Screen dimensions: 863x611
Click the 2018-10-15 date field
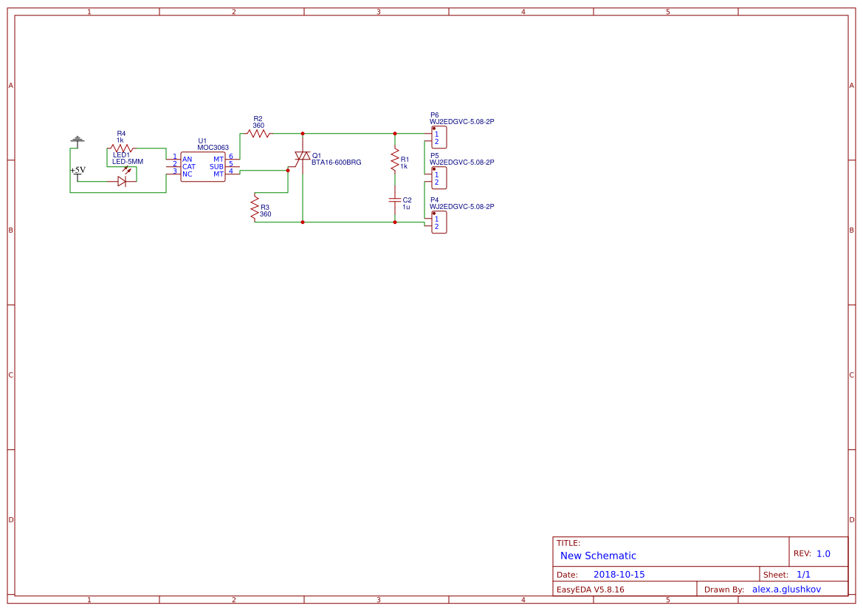pyautogui.click(x=620, y=574)
